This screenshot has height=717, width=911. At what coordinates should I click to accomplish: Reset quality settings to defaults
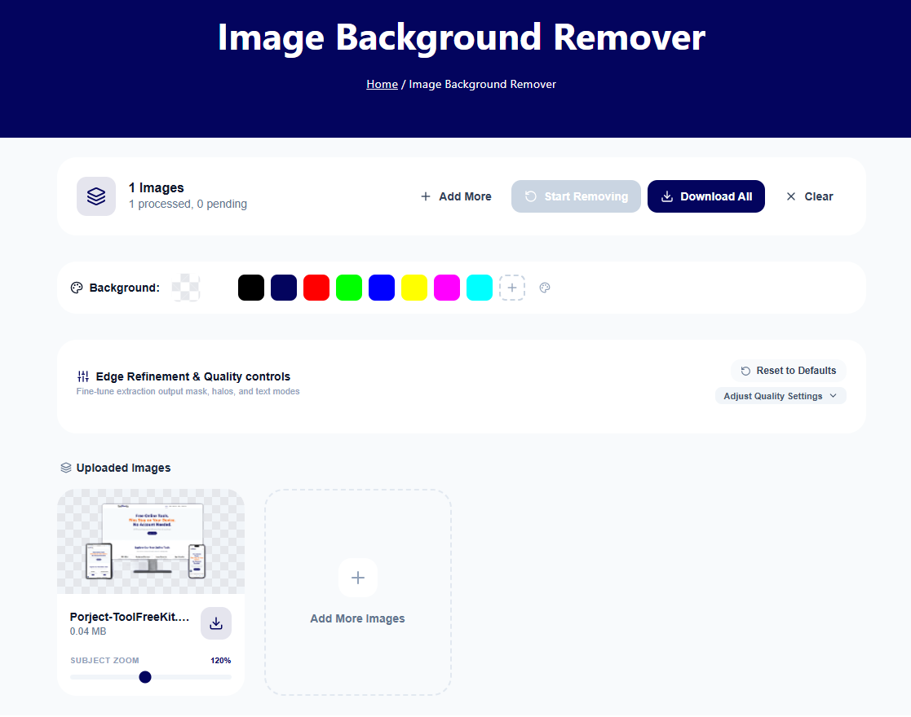pyautogui.click(x=789, y=371)
